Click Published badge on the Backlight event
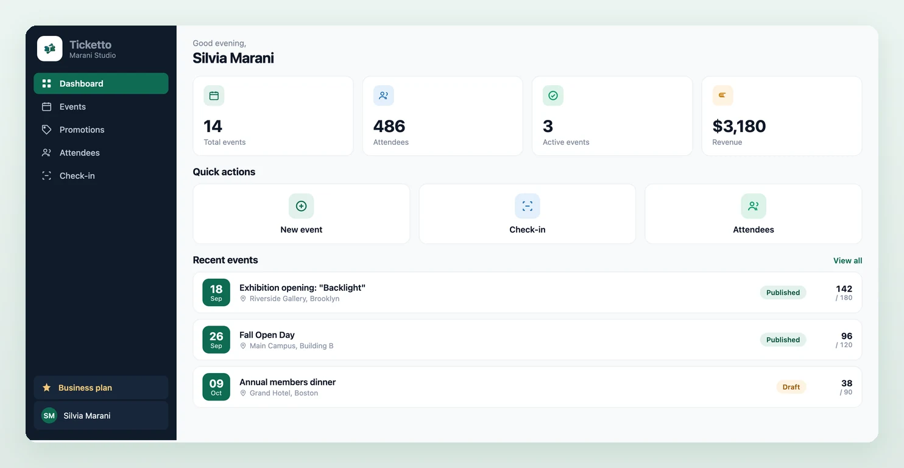This screenshot has height=468, width=904. pos(783,293)
